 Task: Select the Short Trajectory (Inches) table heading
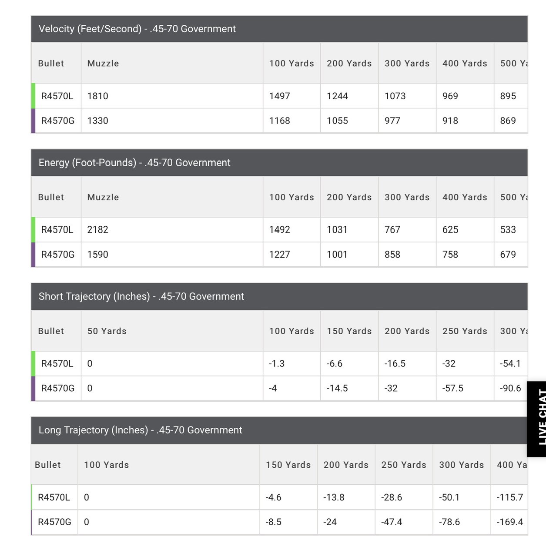tap(141, 296)
